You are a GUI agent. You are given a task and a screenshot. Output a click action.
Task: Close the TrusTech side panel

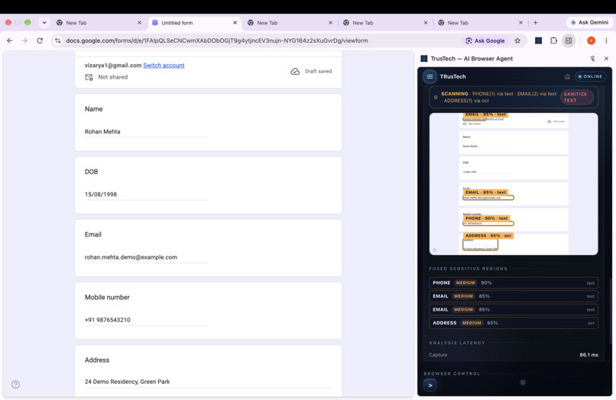click(606, 59)
